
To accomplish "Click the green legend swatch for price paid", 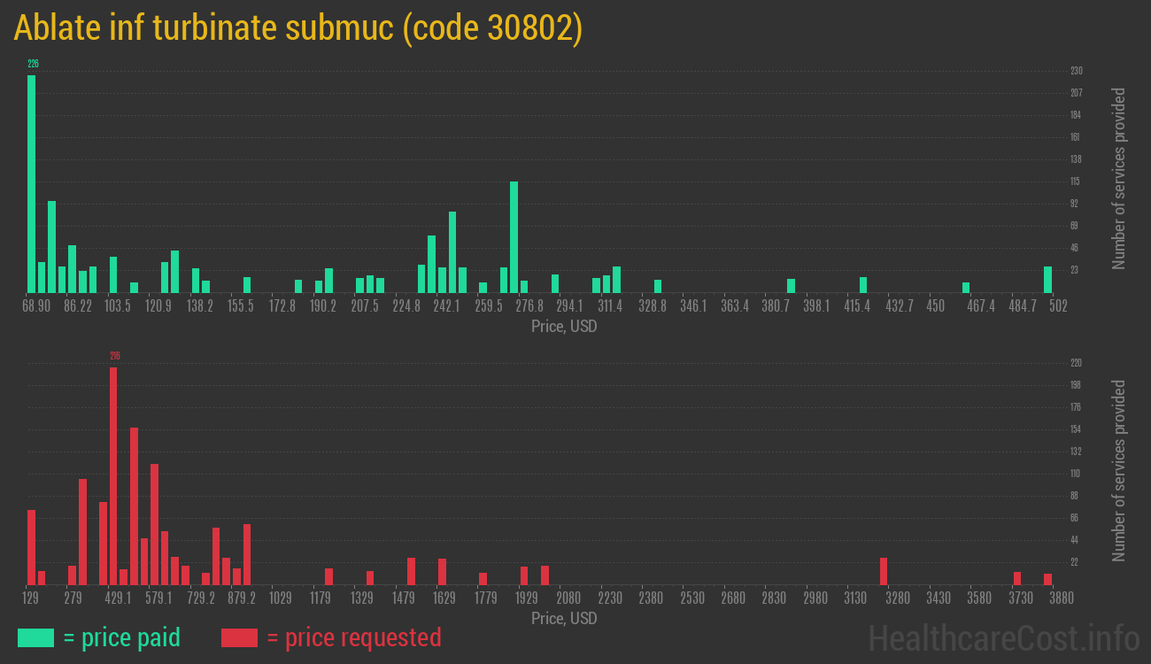I will click(35, 637).
